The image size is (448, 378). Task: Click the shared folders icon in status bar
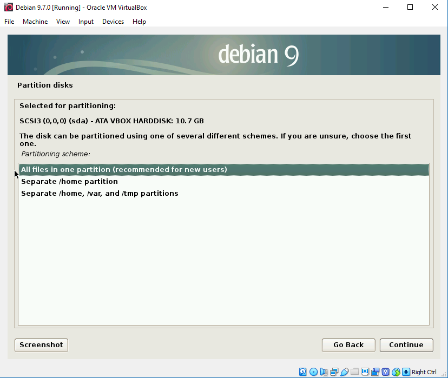click(x=354, y=372)
